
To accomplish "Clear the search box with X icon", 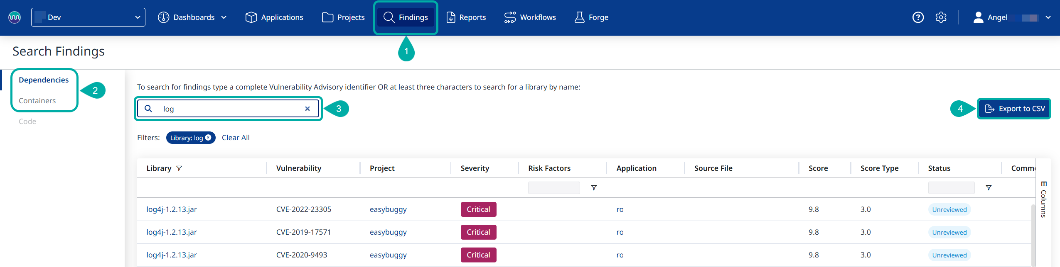I will [307, 109].
